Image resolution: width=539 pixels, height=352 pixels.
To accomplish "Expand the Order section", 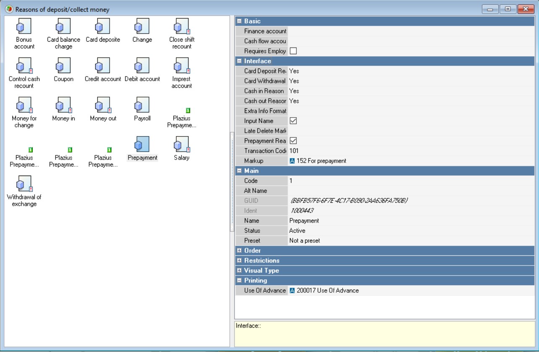I will point(240,251).
